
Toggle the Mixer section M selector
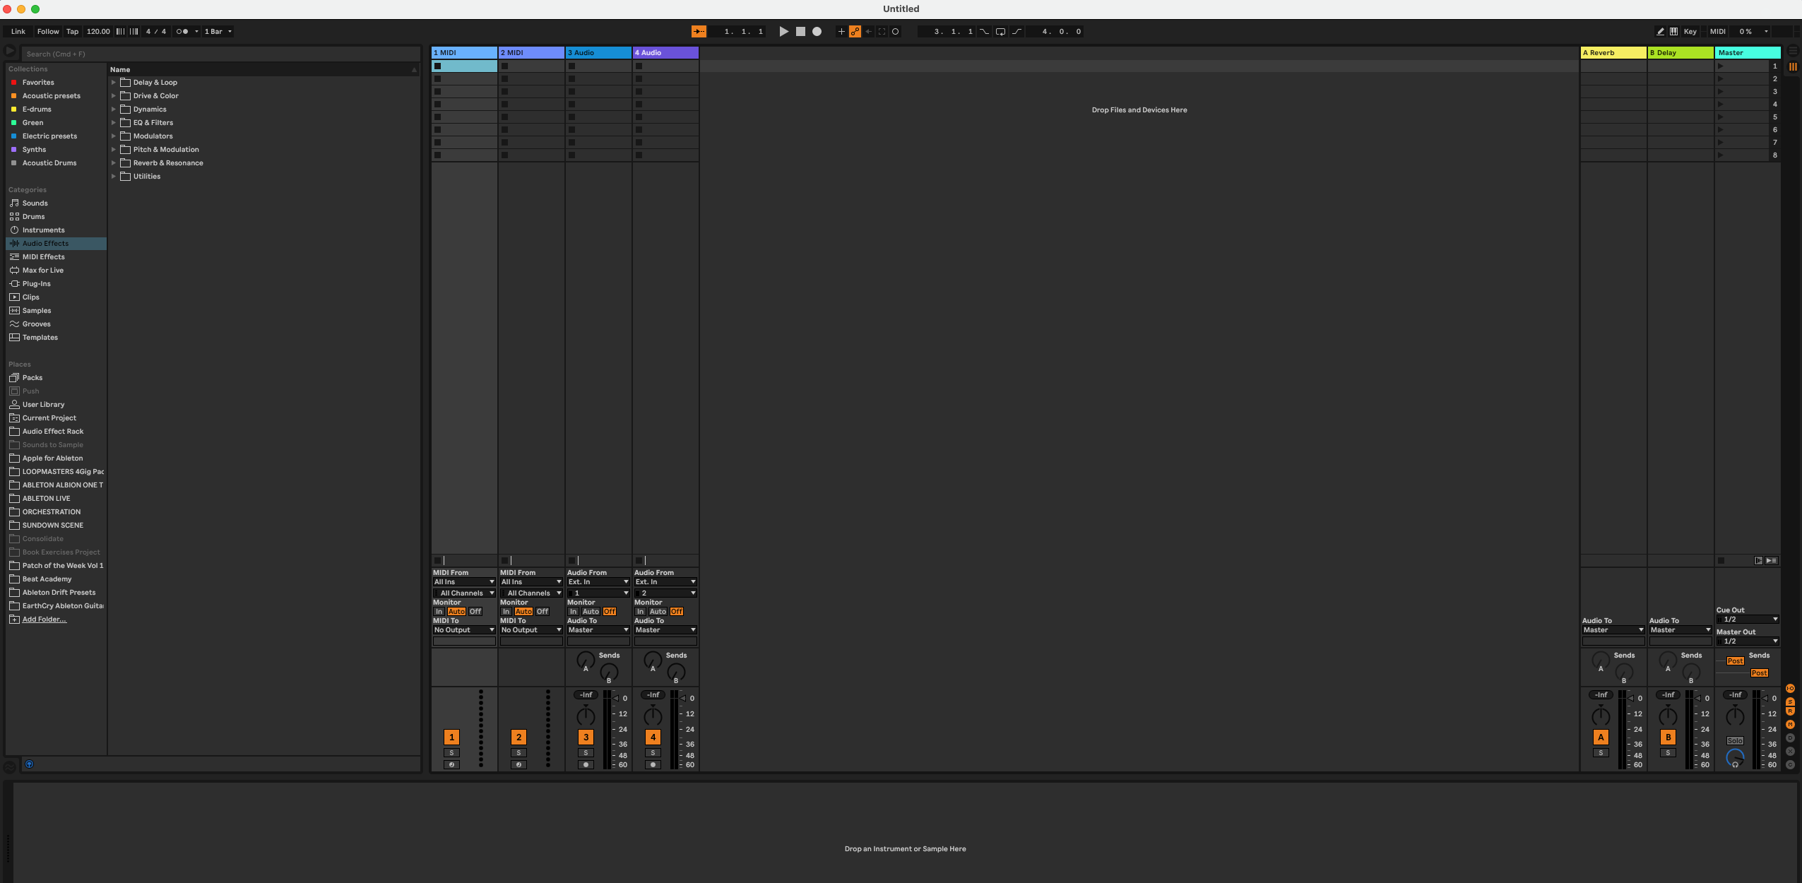point(1790,725)
